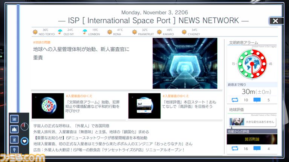Click the KAKARO sun weather icon
This screenshot has height=162, width=289.
coord(159,32)
